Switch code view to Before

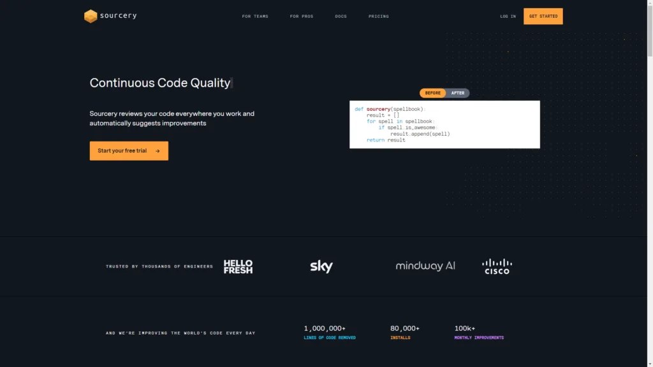tap(432, 93)
